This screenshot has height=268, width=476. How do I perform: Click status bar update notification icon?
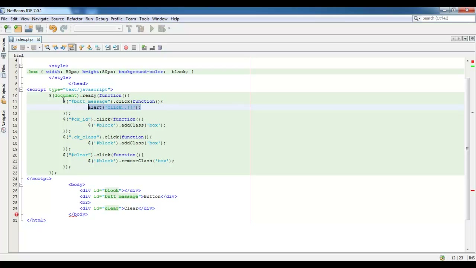point(442,258)
